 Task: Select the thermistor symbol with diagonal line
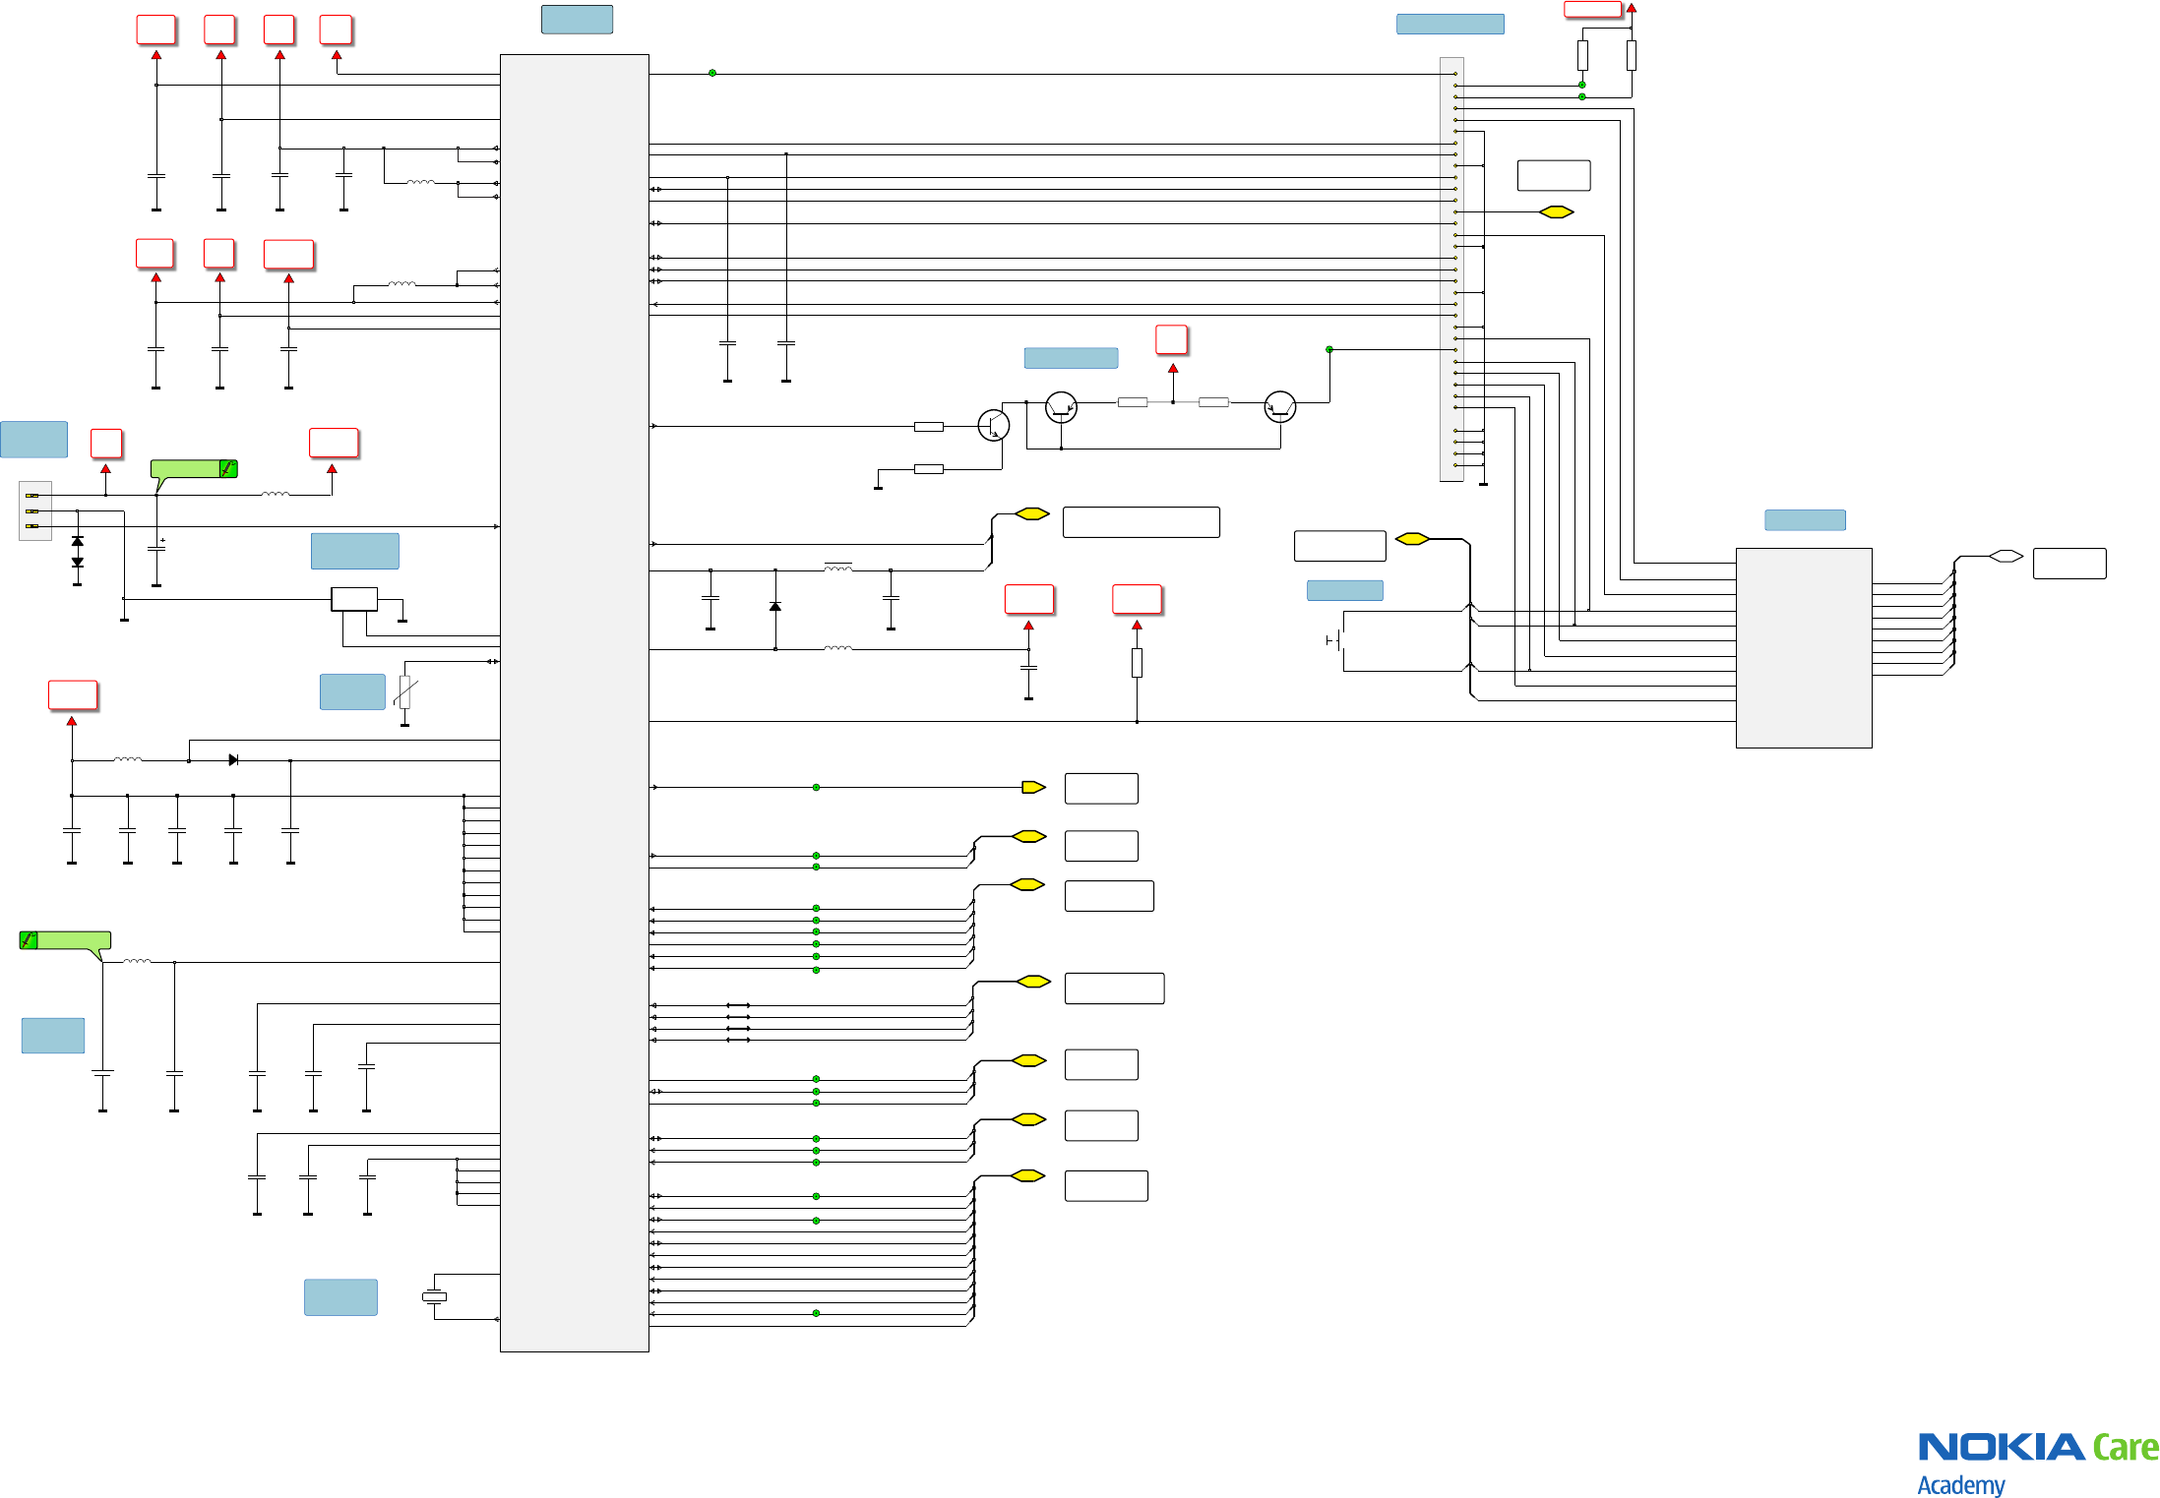(x=404, y=692)
